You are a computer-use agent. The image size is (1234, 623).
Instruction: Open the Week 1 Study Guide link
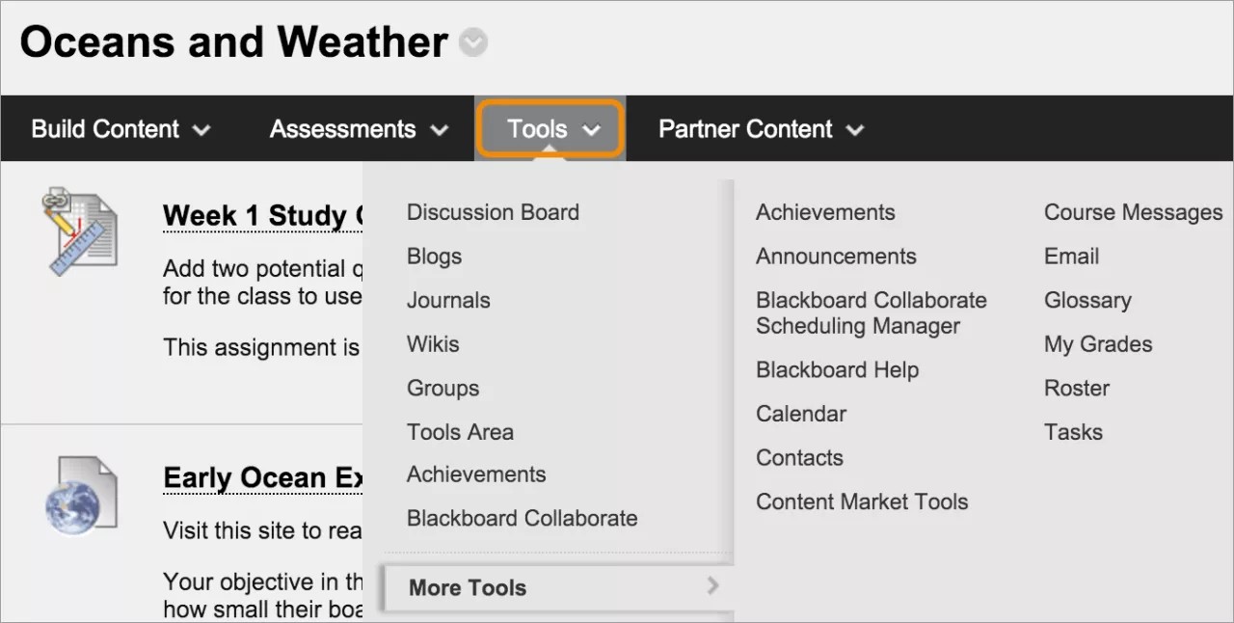pos(262,215)
